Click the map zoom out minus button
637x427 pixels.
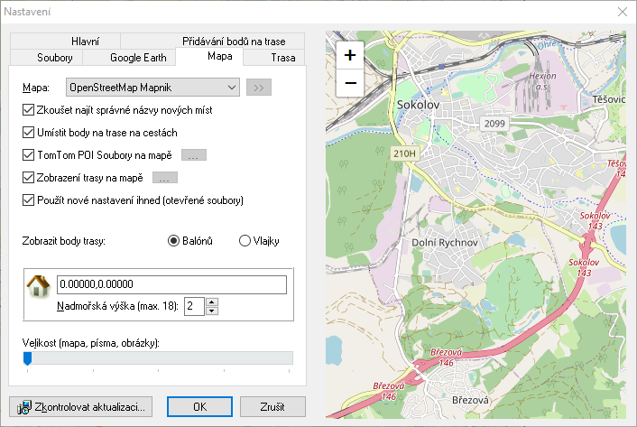[x=350, y=82]
